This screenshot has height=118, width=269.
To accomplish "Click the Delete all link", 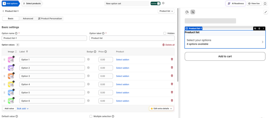I will (x=168, y=45).
